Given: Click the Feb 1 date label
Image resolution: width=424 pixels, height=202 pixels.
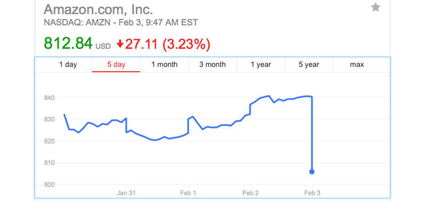Looking at the screenshot, I should point(188,192).
